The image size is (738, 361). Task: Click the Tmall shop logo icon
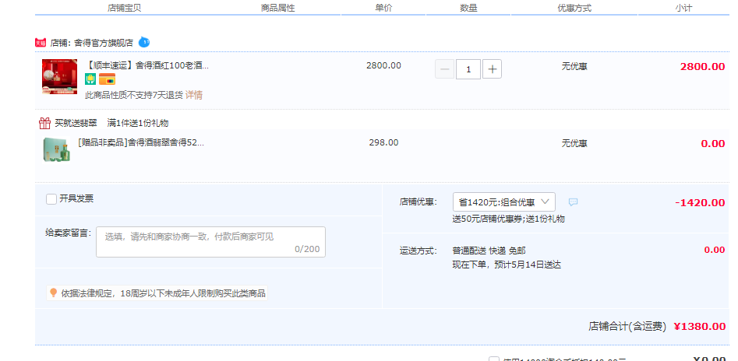[x=41, y=43]
